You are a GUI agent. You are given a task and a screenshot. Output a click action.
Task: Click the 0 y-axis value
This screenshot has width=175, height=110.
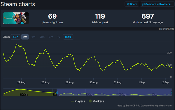171,77
